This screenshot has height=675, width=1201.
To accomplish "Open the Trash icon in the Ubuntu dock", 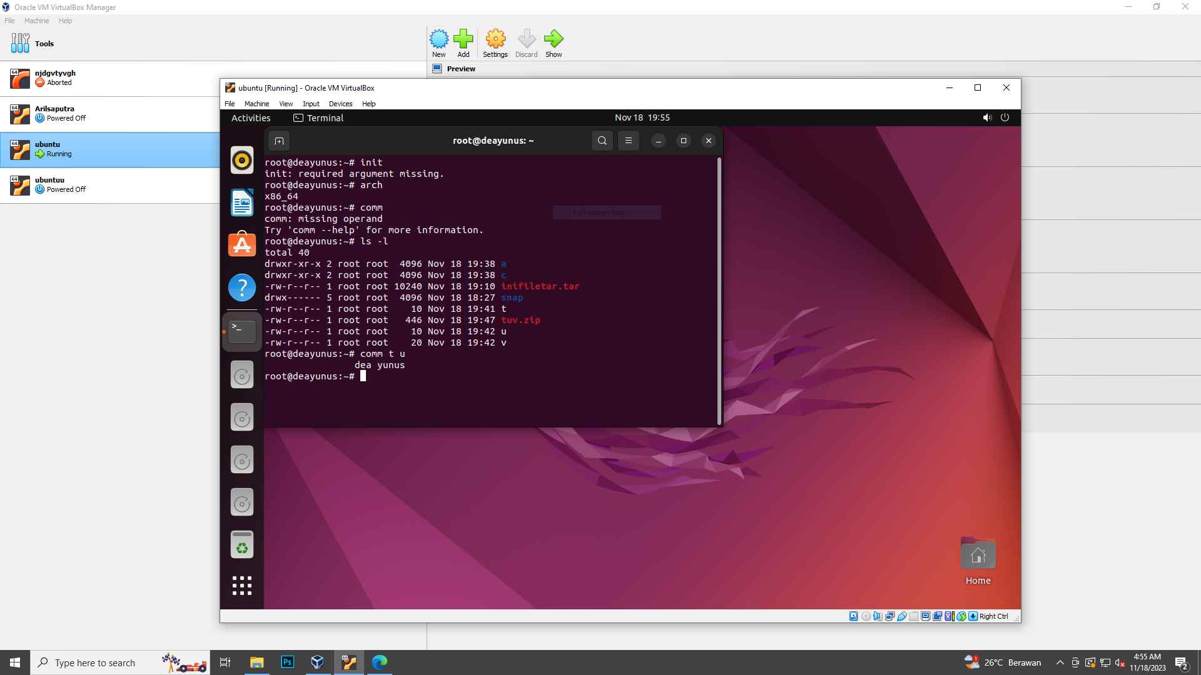I will coord(242,545).
